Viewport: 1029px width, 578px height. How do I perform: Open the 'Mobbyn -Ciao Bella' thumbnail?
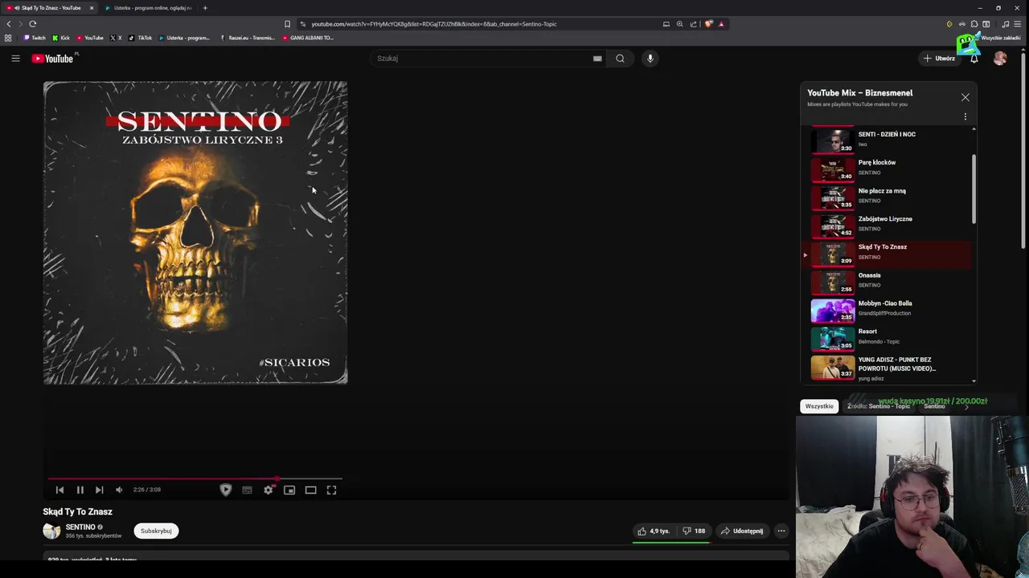coord(833,311)
